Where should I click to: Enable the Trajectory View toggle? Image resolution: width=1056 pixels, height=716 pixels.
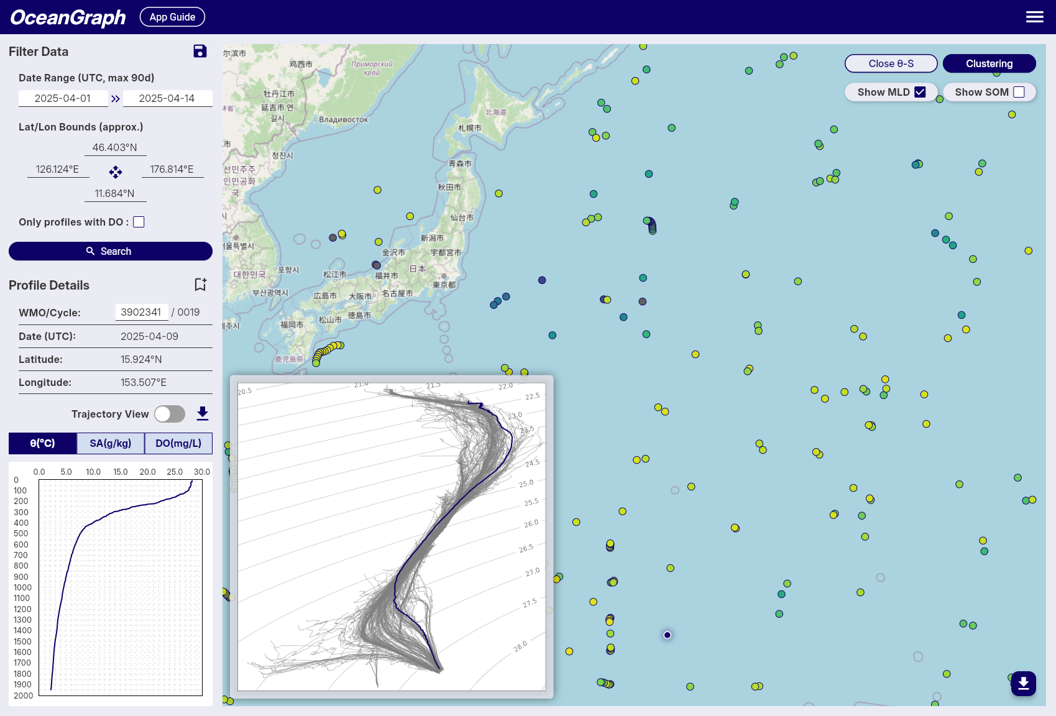tap(169, 413)
